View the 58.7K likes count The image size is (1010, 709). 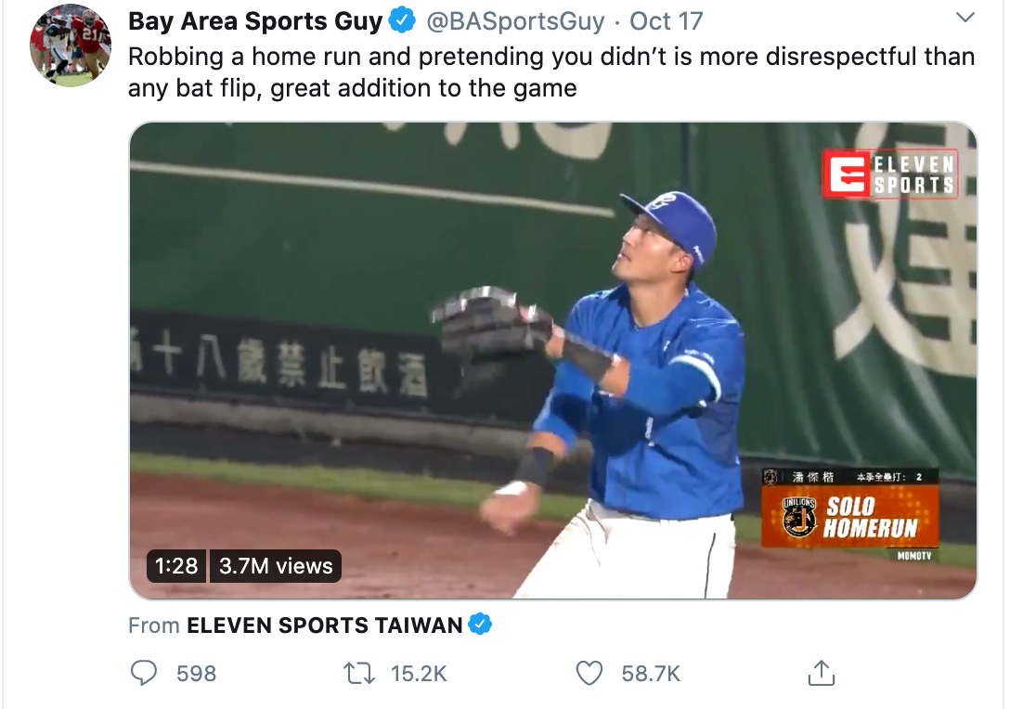tap(651, 674)
